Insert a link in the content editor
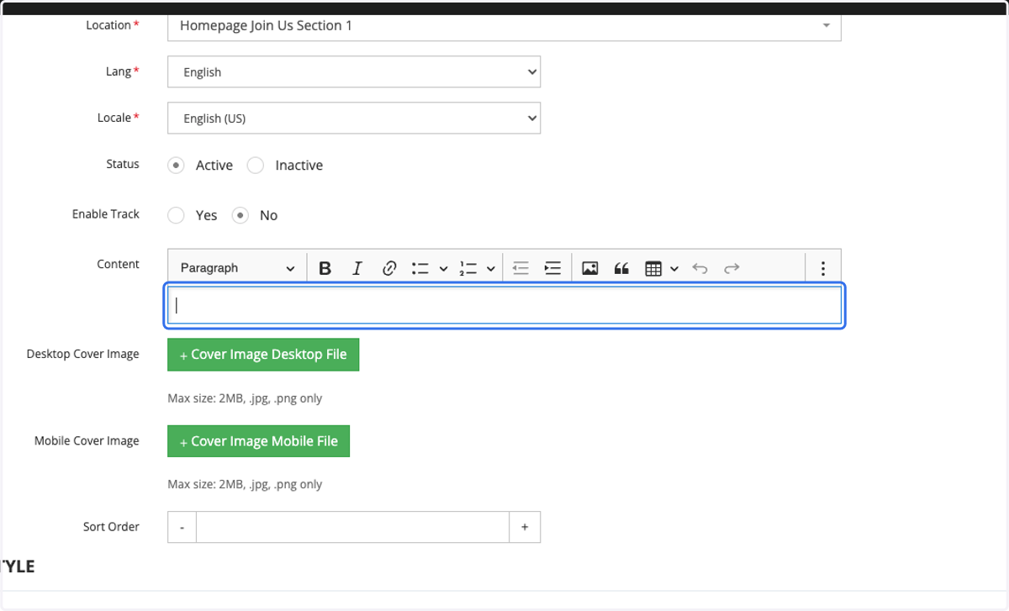 tap(389, 268)
